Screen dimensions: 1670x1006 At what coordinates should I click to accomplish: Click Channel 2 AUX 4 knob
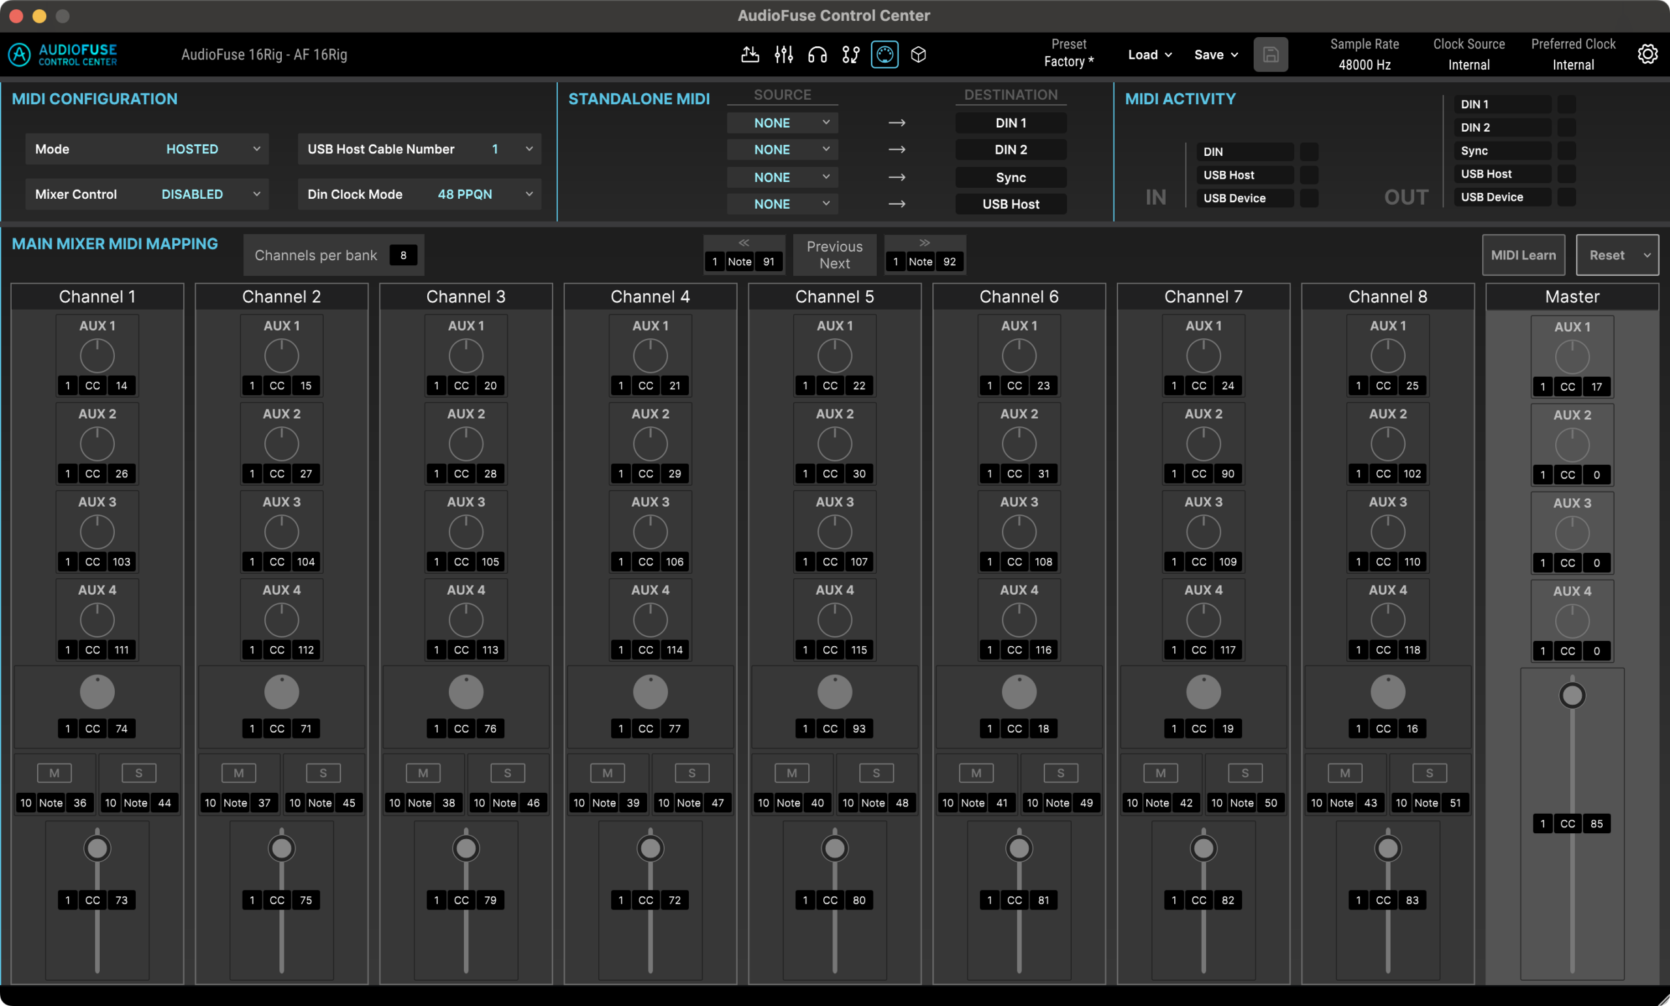pyautogui.click(x=281, y=620)
